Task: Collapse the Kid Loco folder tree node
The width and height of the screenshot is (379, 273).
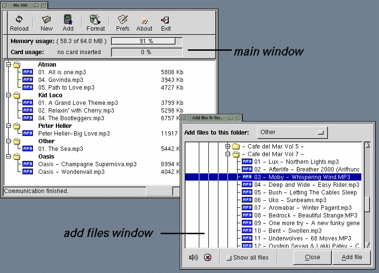Action: coord(9,95)
